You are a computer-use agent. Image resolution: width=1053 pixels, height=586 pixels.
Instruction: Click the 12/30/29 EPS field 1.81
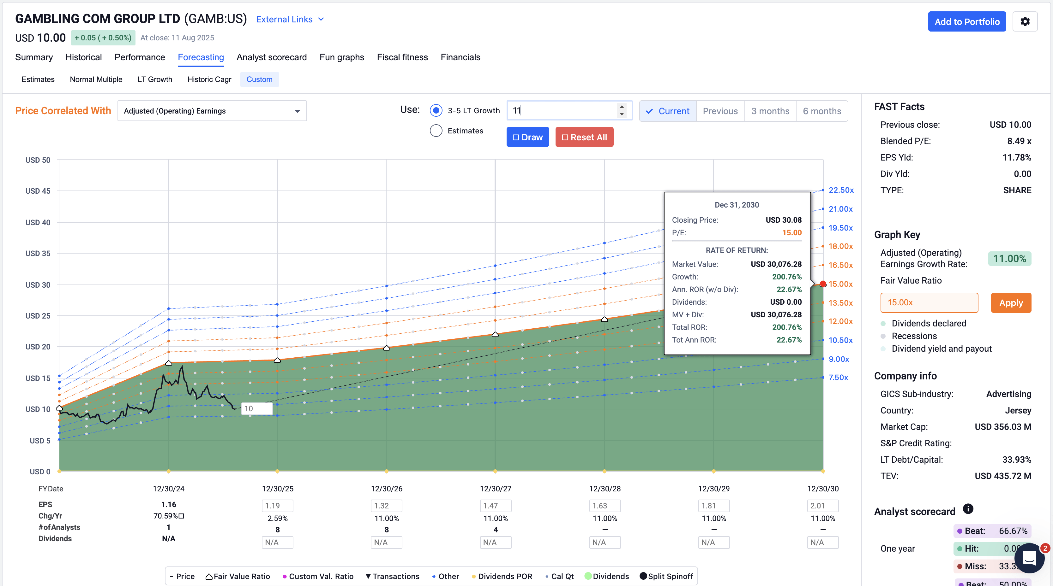(714, 506)
